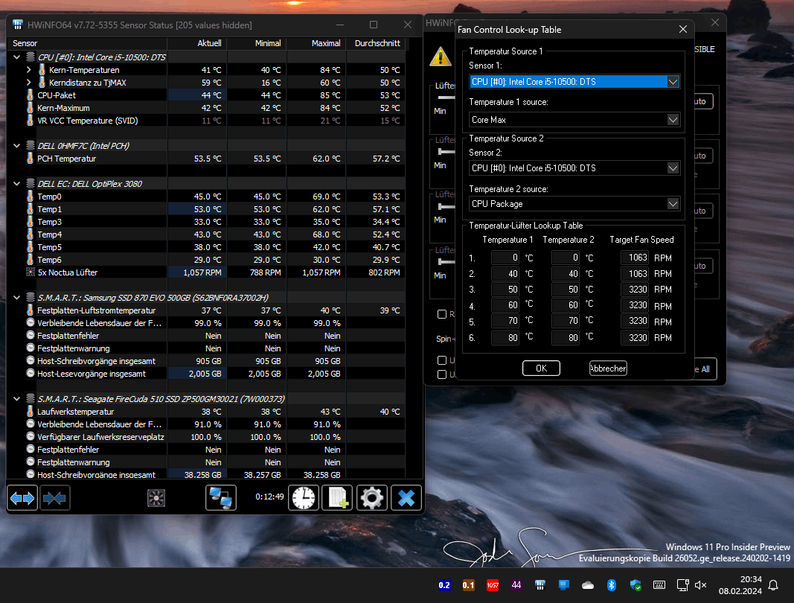
Task: Click Sensor column header
Action: pos(86,44)
